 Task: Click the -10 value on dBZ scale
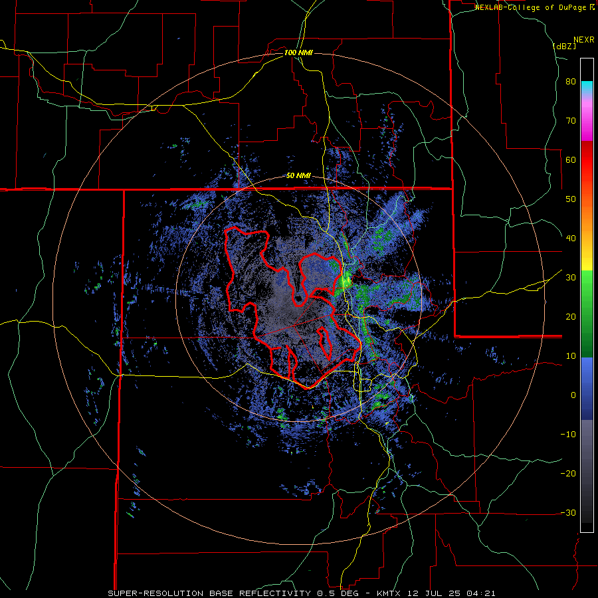(x=568, y=435)
